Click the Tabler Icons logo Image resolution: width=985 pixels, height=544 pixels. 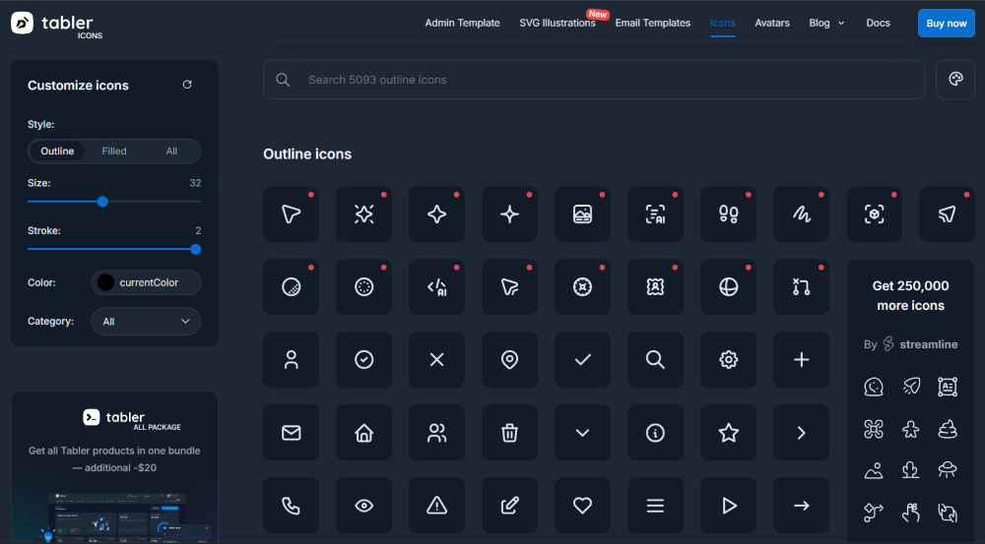tap(57, 26)
